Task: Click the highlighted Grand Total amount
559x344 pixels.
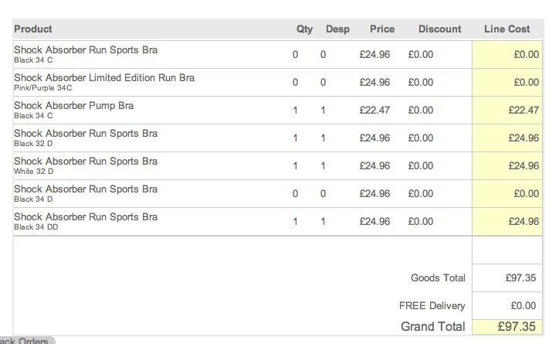Action: [508, 327]
